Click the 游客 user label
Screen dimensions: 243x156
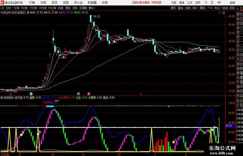tap(232, 3)
